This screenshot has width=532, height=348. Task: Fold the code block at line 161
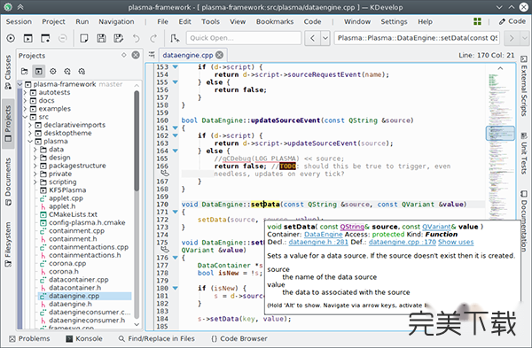175,128
